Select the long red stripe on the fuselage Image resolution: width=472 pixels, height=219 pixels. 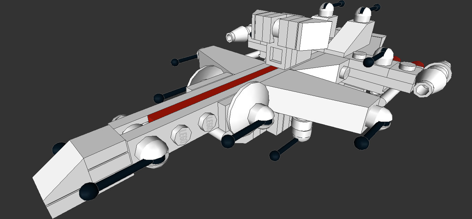(213, 94)
